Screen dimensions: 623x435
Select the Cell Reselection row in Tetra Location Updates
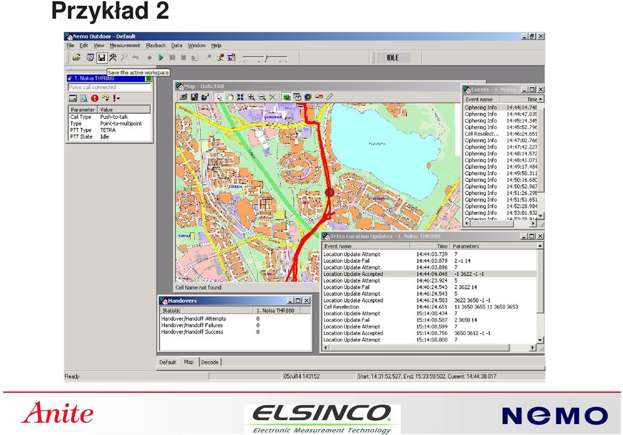pyautogui.click(x=429, y=306)
